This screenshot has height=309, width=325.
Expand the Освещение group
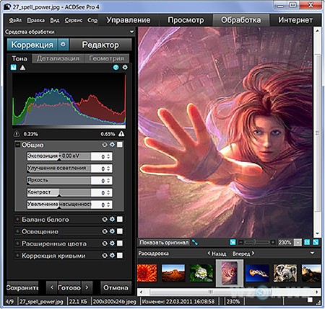click(x=17, y=231)
